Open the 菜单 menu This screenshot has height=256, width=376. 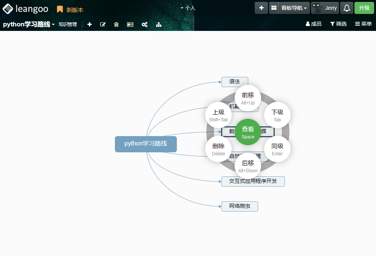click(363, 24)
